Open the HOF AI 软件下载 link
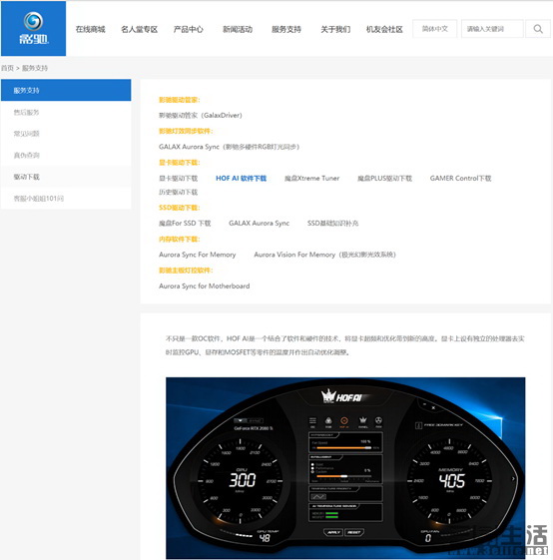The image size is (553, 560). tap(242, 179)
